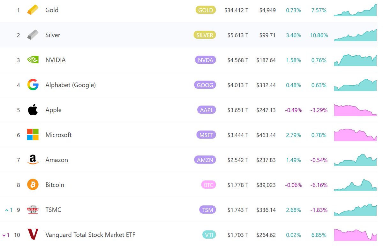The image size is (383, 246).
Task: Click the Gold bar icon
Action: (x=33, y=10)
